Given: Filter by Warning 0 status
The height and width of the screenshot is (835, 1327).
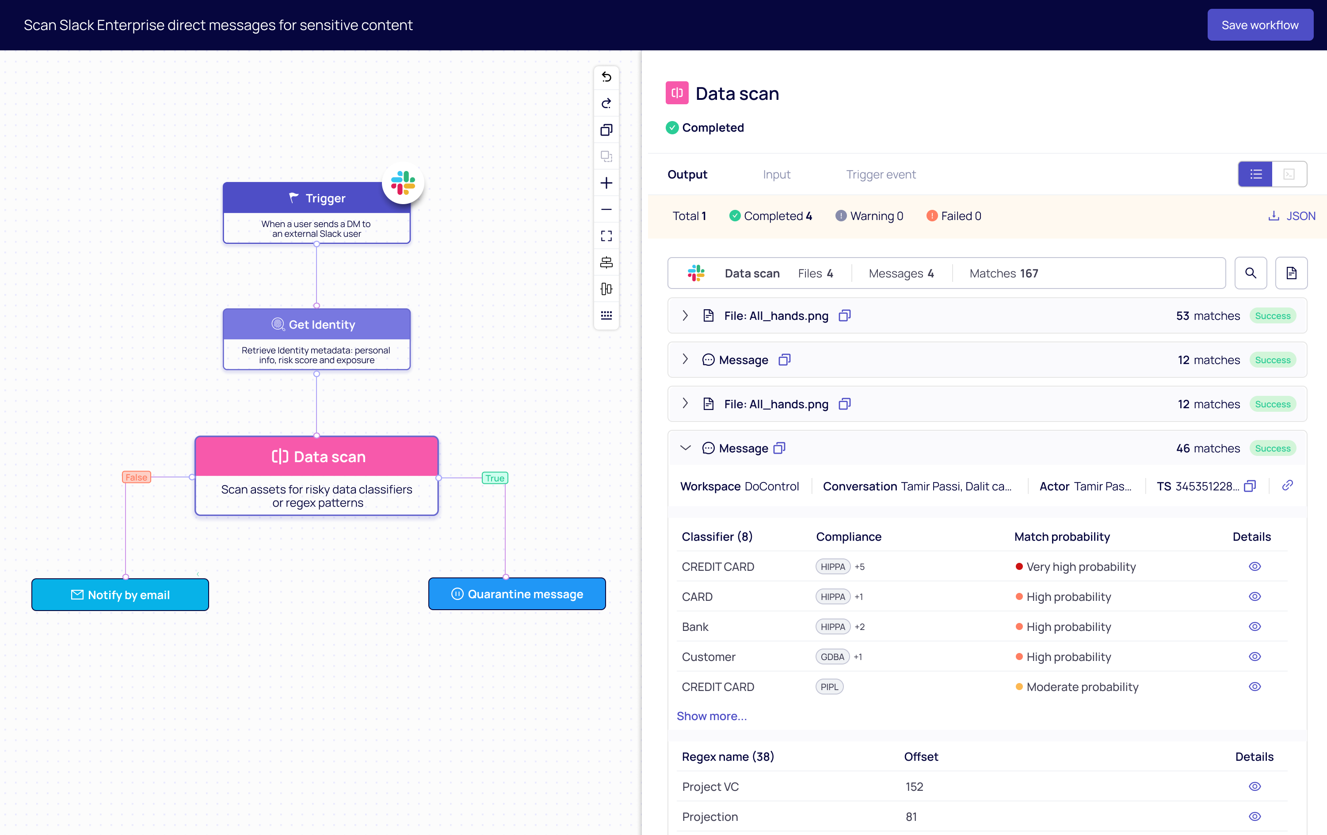Looking at the screenshot, I should 869,216.
